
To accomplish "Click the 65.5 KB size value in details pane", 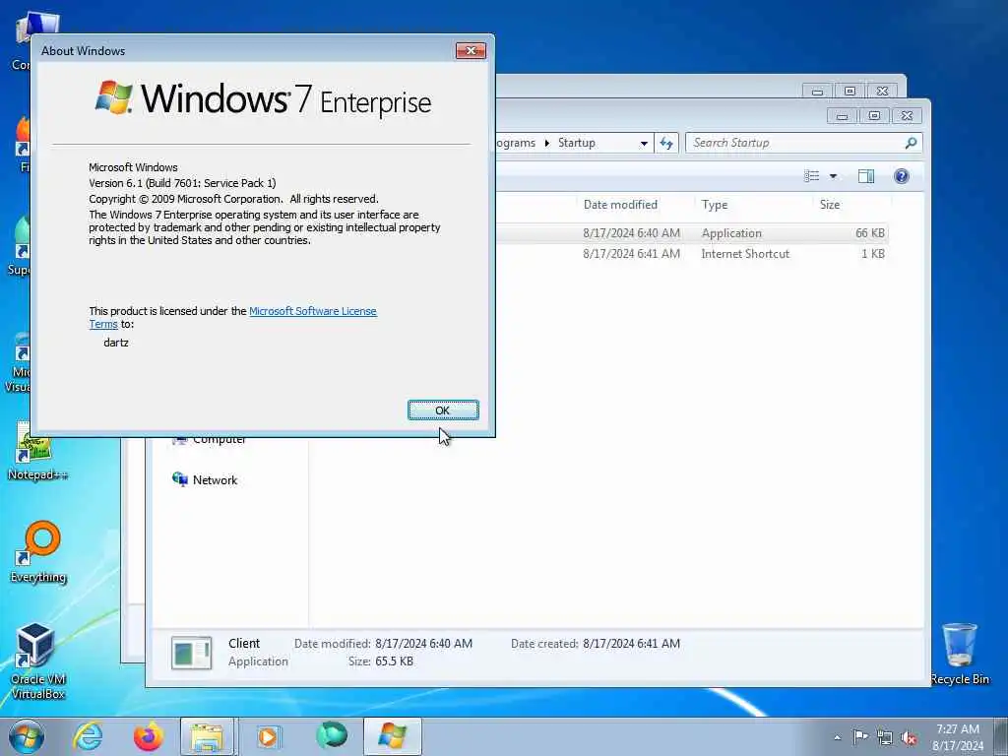I will click(394, 661).
